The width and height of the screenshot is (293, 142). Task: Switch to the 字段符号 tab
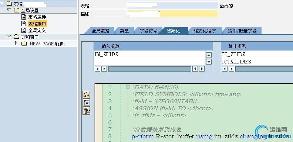[148, 31]
